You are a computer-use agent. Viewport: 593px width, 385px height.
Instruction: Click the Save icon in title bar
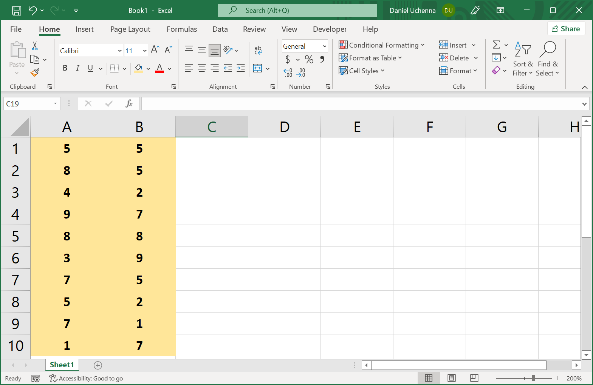point(17,11)
